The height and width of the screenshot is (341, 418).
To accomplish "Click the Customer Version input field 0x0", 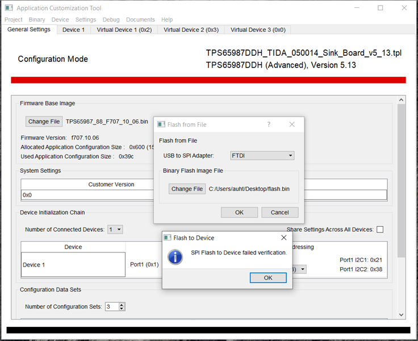I will 87,195.
